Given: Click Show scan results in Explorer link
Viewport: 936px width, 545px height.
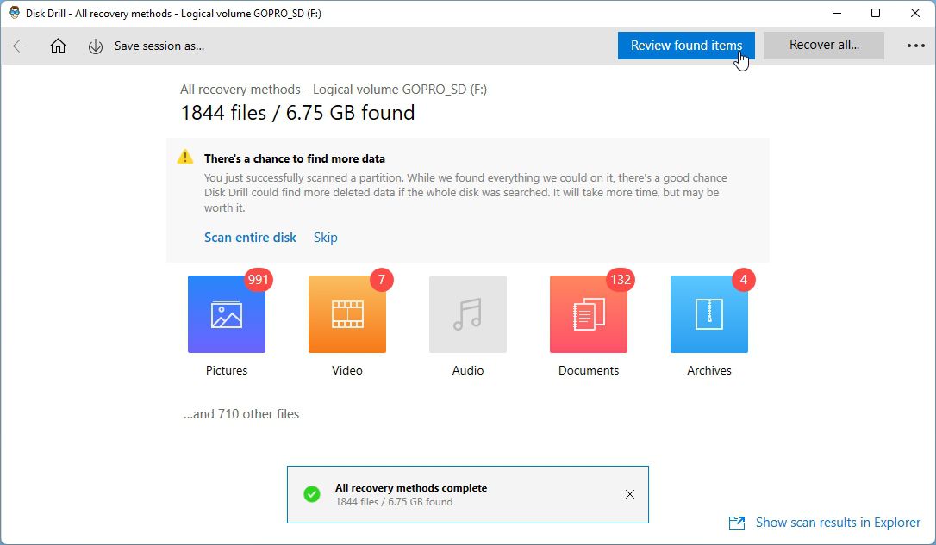Looking at the screenshot, I should point(838,523).
